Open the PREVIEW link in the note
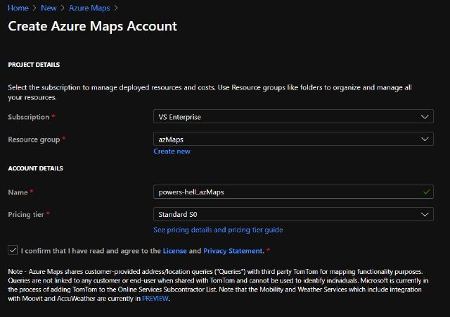450x317 pixels. [x=155, y=299]
